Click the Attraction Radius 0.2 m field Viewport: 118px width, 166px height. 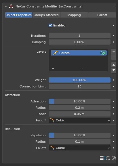(79, 108)
